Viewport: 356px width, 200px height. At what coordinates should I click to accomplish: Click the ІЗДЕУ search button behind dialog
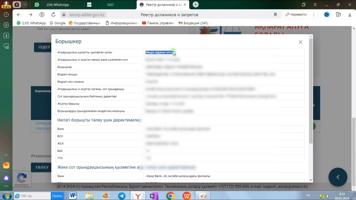coord(43,47)
